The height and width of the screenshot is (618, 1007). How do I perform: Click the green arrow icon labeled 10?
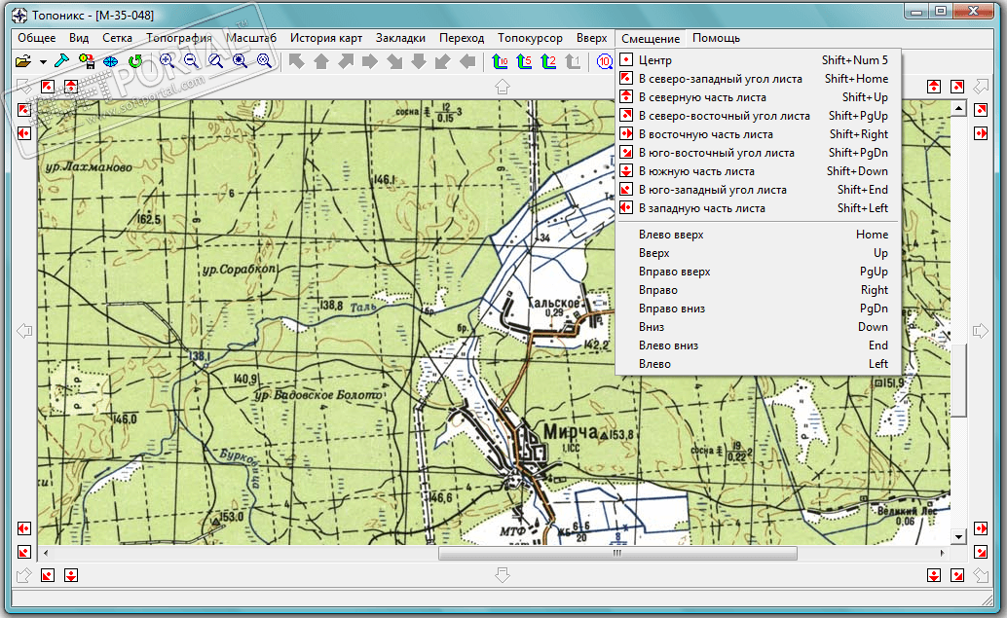pyautogui.click(x=501, y=61)
